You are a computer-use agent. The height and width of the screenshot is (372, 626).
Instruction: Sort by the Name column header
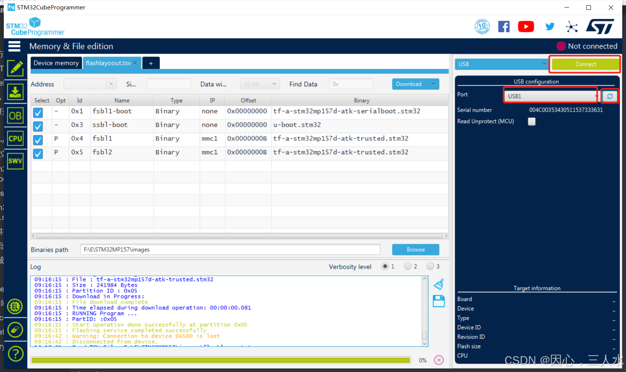point(122,100)
